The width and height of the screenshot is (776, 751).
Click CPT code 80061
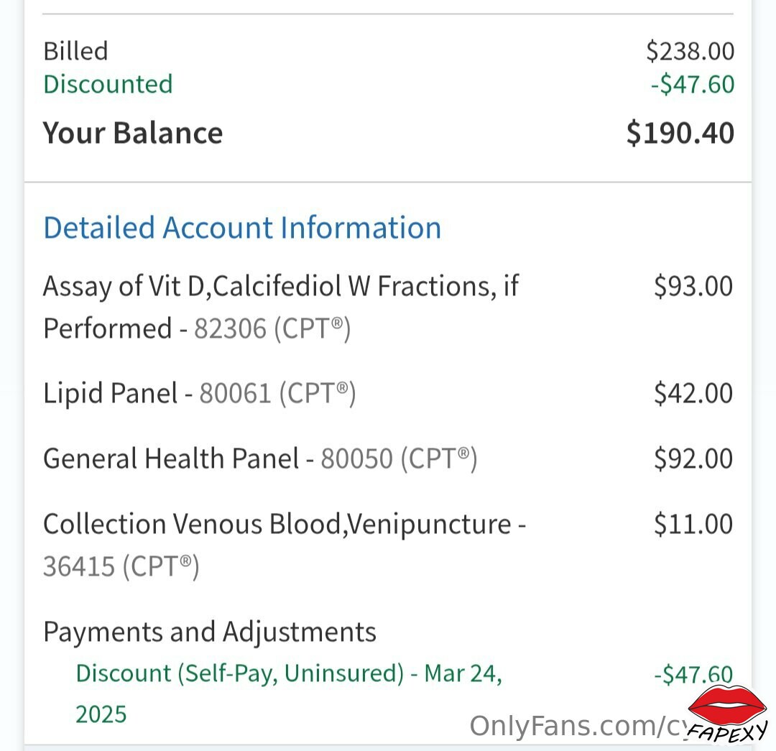click(x=235, y=394)
